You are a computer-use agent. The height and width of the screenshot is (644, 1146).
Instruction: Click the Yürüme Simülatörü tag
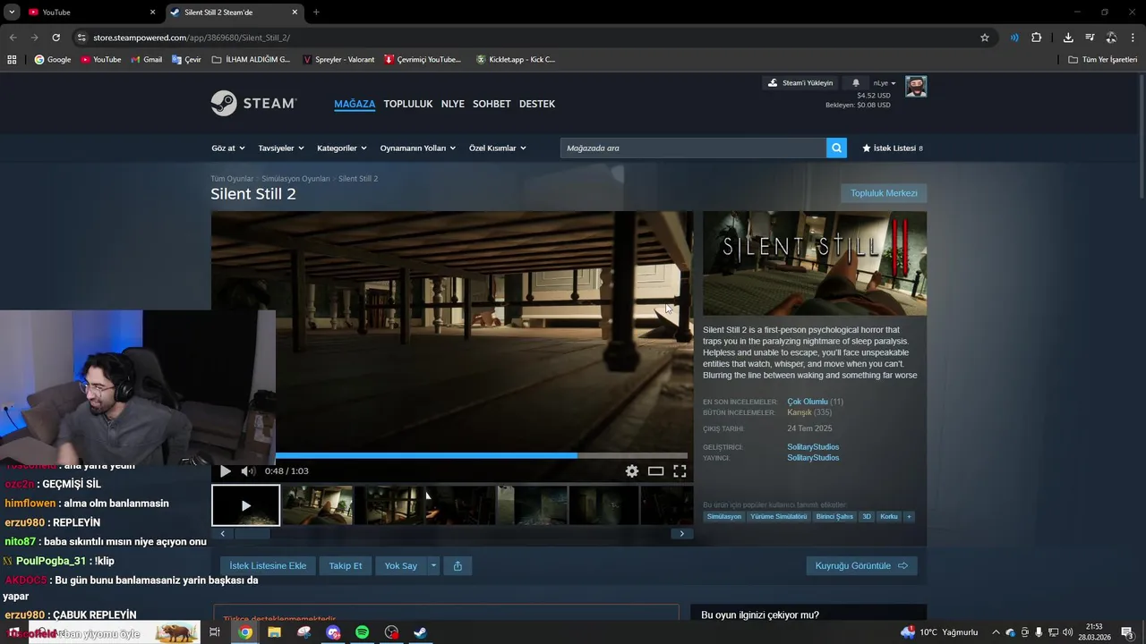click(x=779, y=516)
